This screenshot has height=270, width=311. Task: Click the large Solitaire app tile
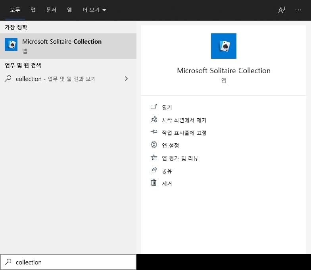coord(224,46)
